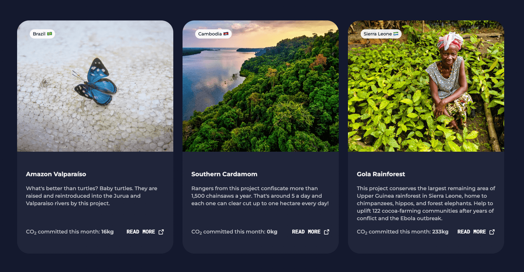Viewport: 524px width, 272px height.
Task: Select the rainforest river aerial photo
Action: coord(260,86)
